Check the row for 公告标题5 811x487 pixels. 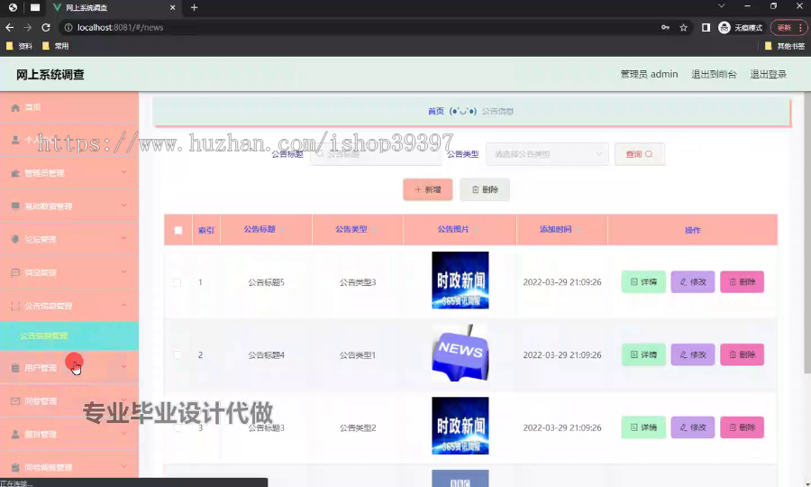coord(177,282)
